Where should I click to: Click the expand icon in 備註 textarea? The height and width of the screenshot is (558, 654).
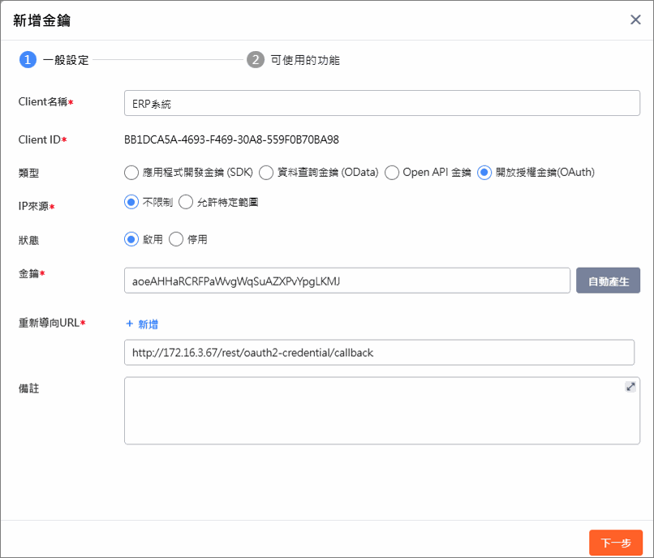(x=630, y=387)
